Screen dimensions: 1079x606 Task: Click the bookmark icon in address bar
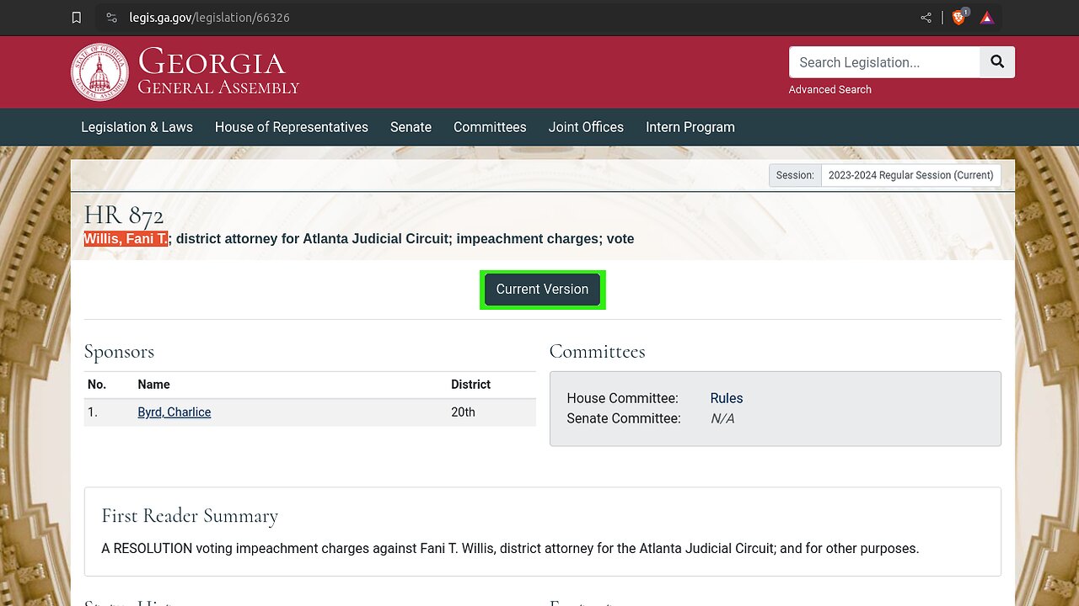pyautogui.click(x=77, y=18)
